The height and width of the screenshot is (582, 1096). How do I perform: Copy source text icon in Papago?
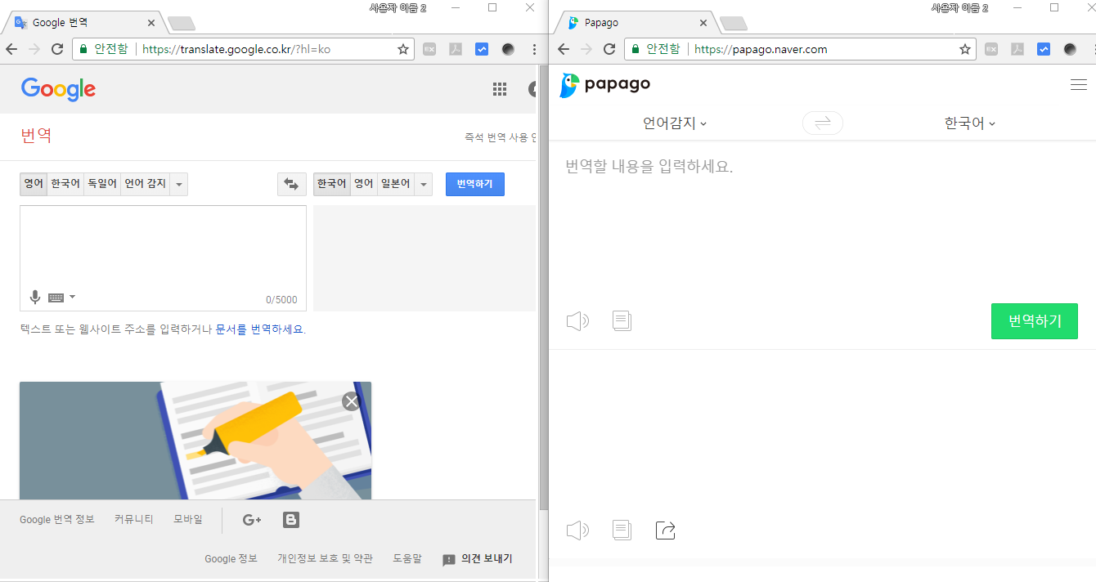click(622, 320)
